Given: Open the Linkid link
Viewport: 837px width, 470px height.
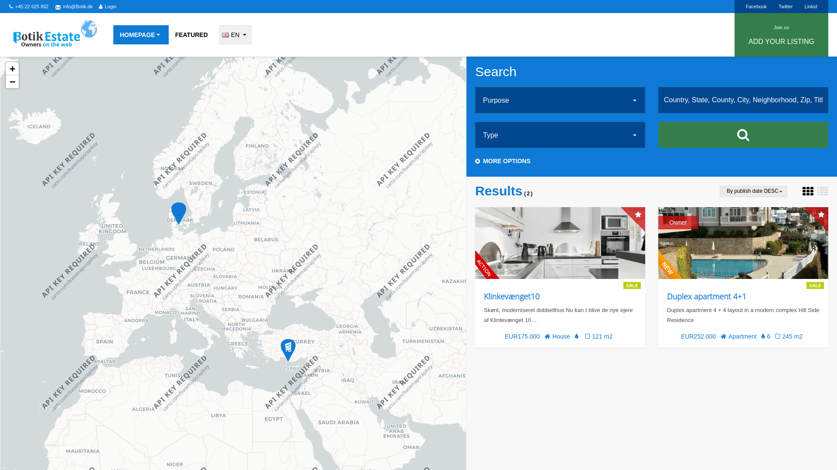Looking at the screenshot, I should pyautogui.click(x=811, y=7).
